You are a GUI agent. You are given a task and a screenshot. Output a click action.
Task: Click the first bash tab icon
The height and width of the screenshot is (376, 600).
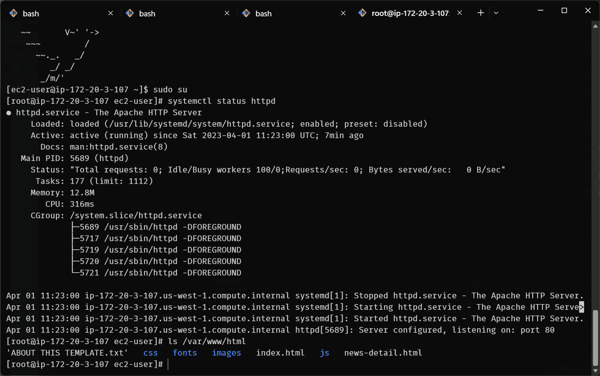(14, 13)
